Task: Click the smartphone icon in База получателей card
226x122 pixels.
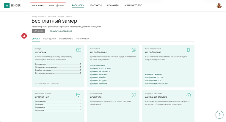Action: (189, 50)
